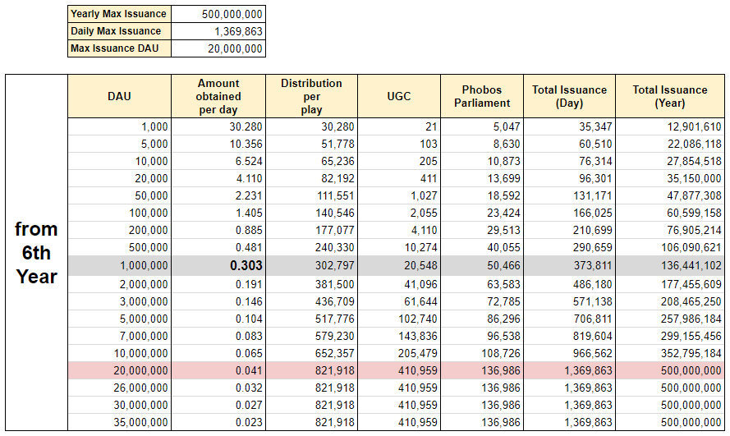Select the Max Issuance DAU value 20,000,000
This screenshot has width=730, height=436.
click(x=219, y=48)
